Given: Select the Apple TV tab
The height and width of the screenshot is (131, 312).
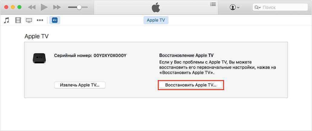Looking at the screenshot, I should (156, 20).
